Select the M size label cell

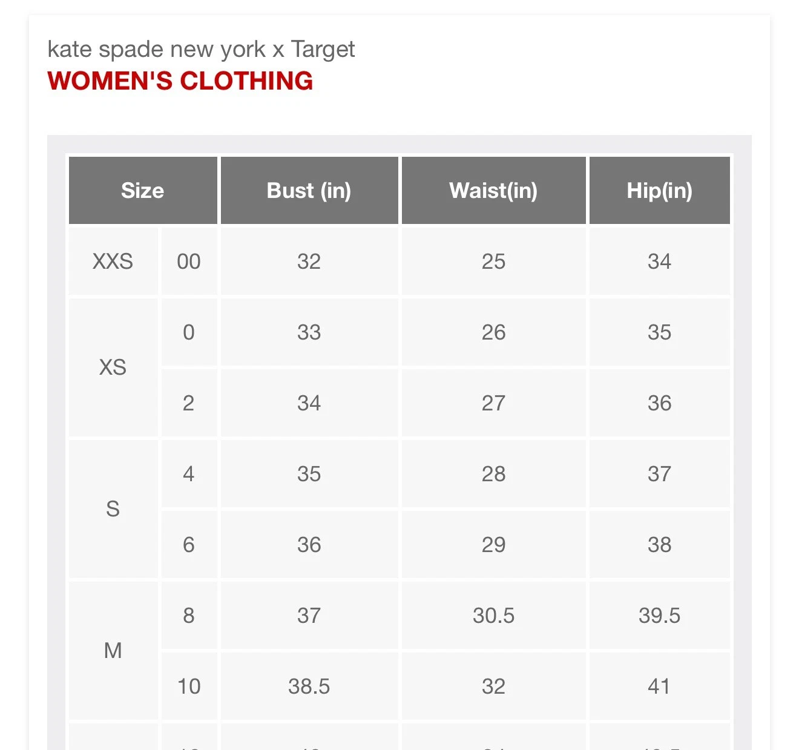tap(113, 651)
